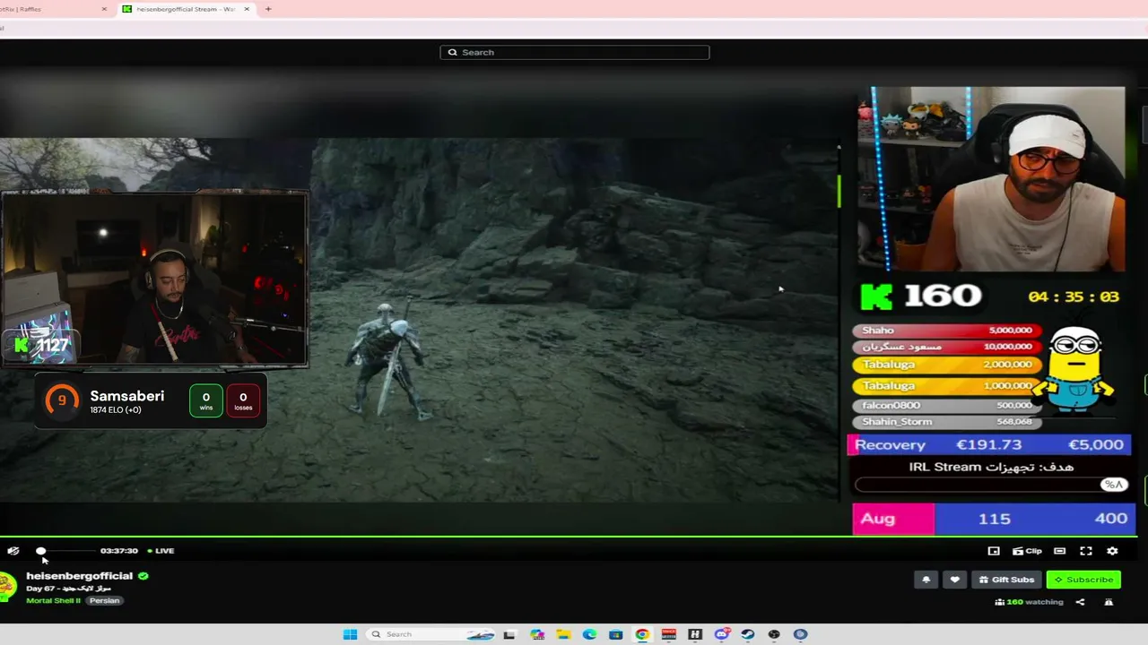Open the Mortal Shell II category link
The width and height of the screenshot is (1148, 645).
click(54, 600)
